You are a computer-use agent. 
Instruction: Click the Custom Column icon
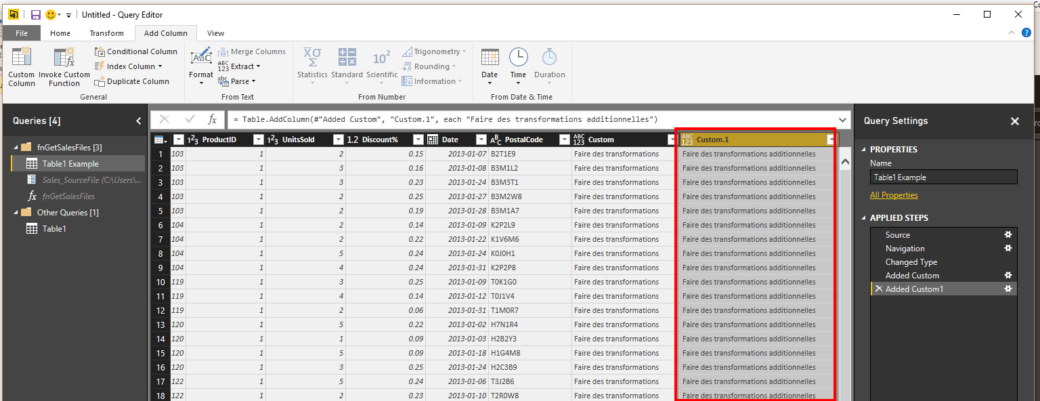point(21,58)
